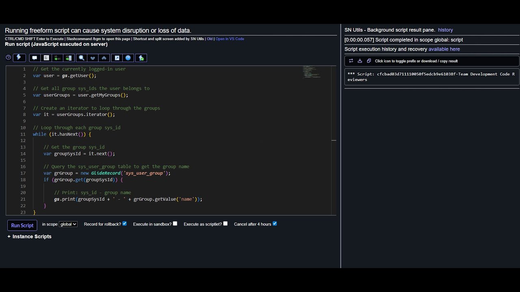This screenshot has width=520, height=292.
Task: Click the toggle full screen arrow icon
Action: [x=117, y=58]
